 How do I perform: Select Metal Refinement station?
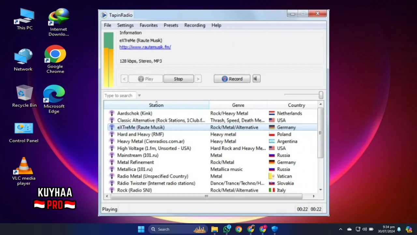tap(136, 162)
